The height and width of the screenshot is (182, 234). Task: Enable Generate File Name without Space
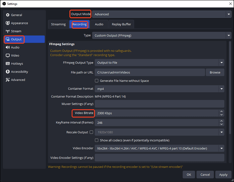pyautogui.click(x=97, y=81)
